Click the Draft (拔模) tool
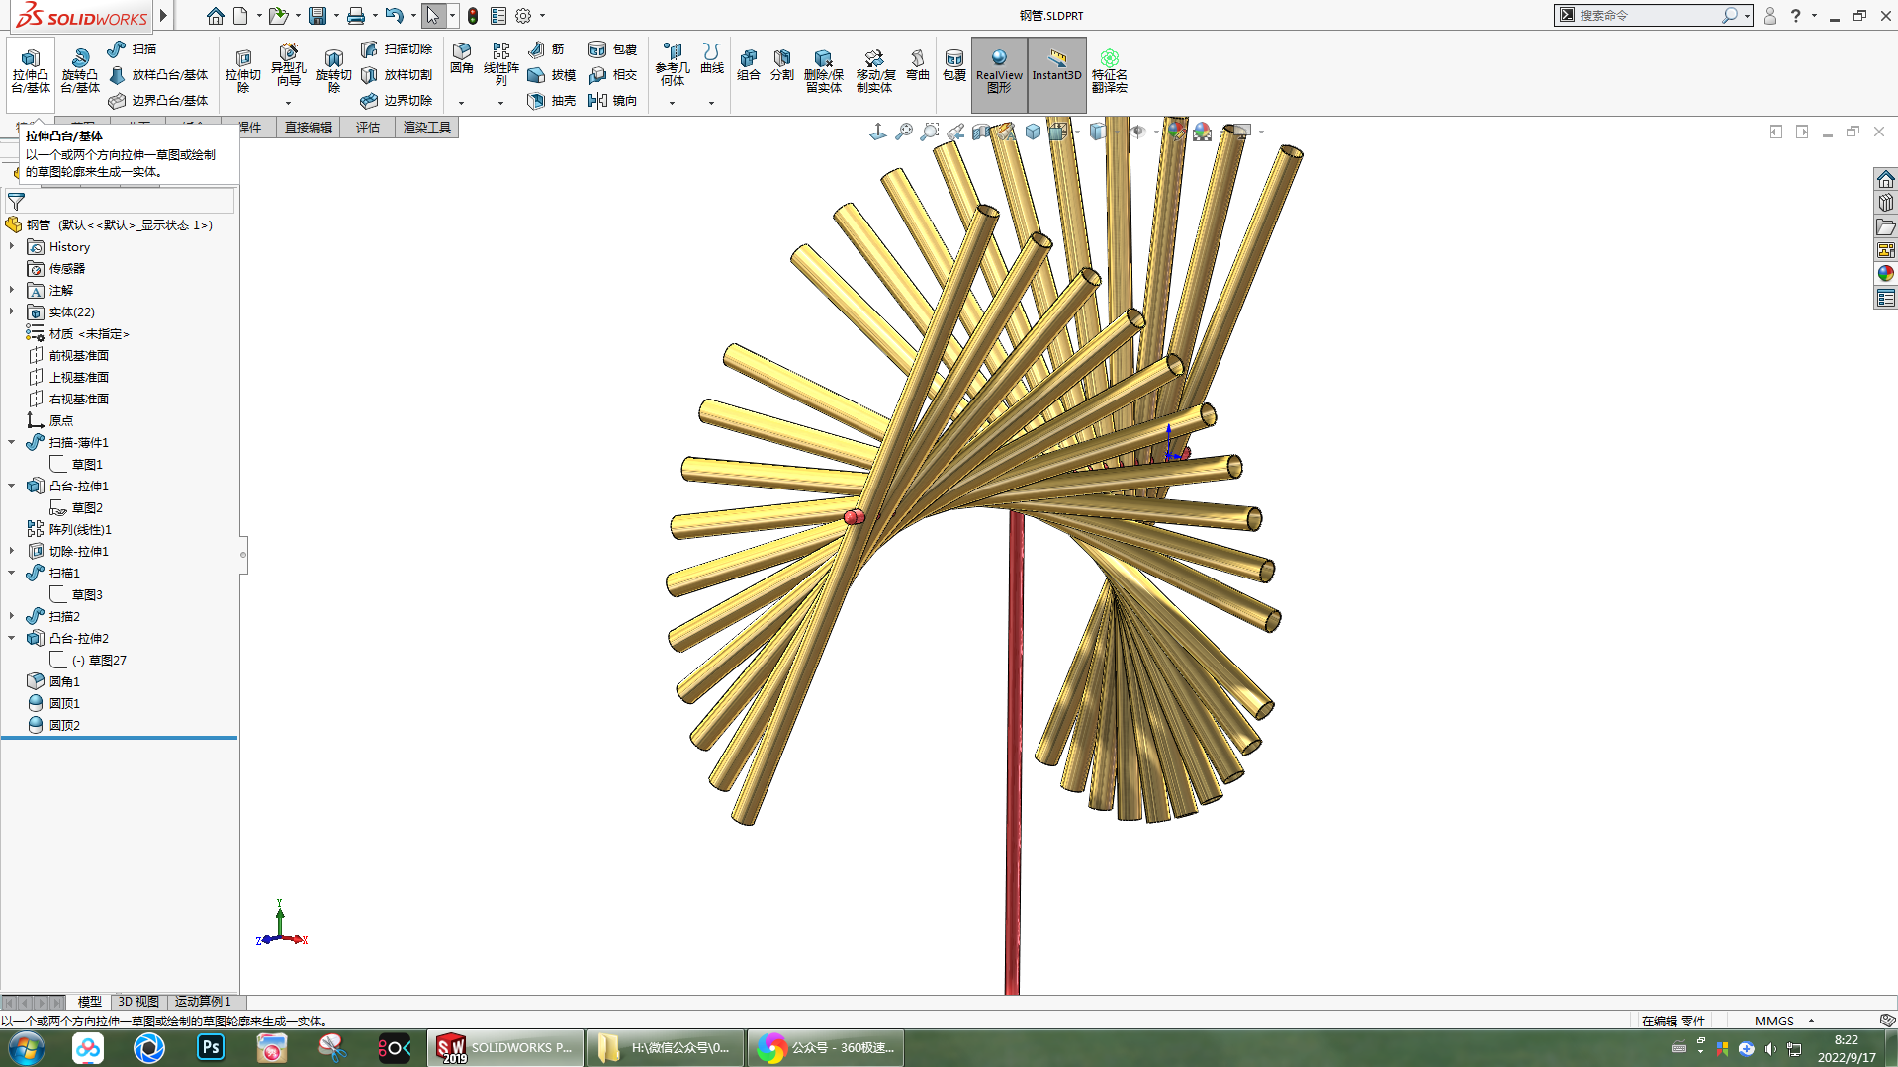Image resolution: width=1898 pixels, height=1067 pixels. click(x=551, y=74)
